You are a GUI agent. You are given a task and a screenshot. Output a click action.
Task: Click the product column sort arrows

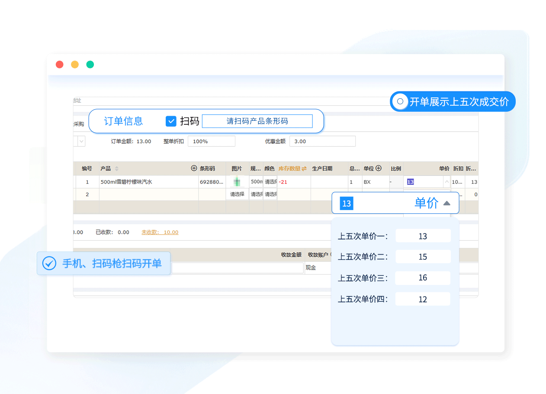116,168
